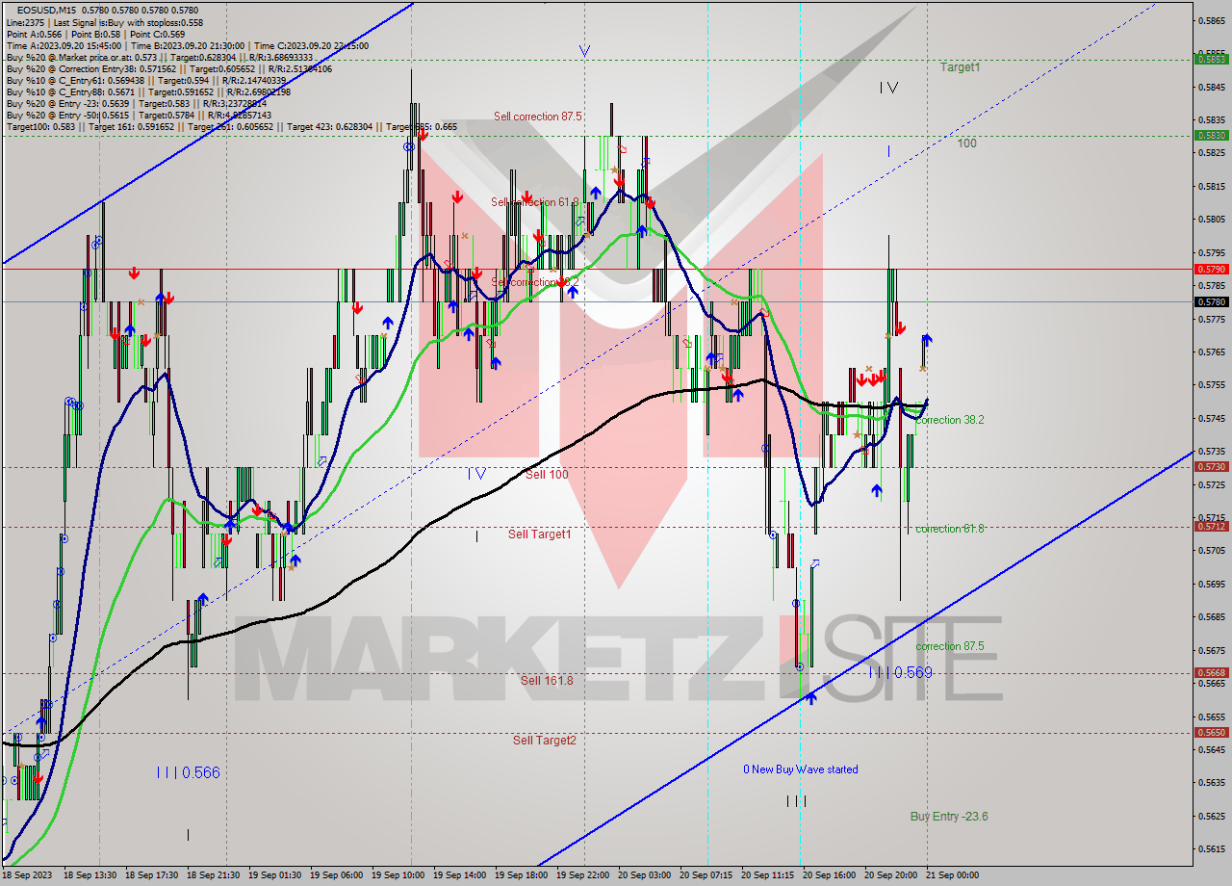Click the 'Sell correction 87.5' label
The image size is (1232, 886).
point(537,117)
